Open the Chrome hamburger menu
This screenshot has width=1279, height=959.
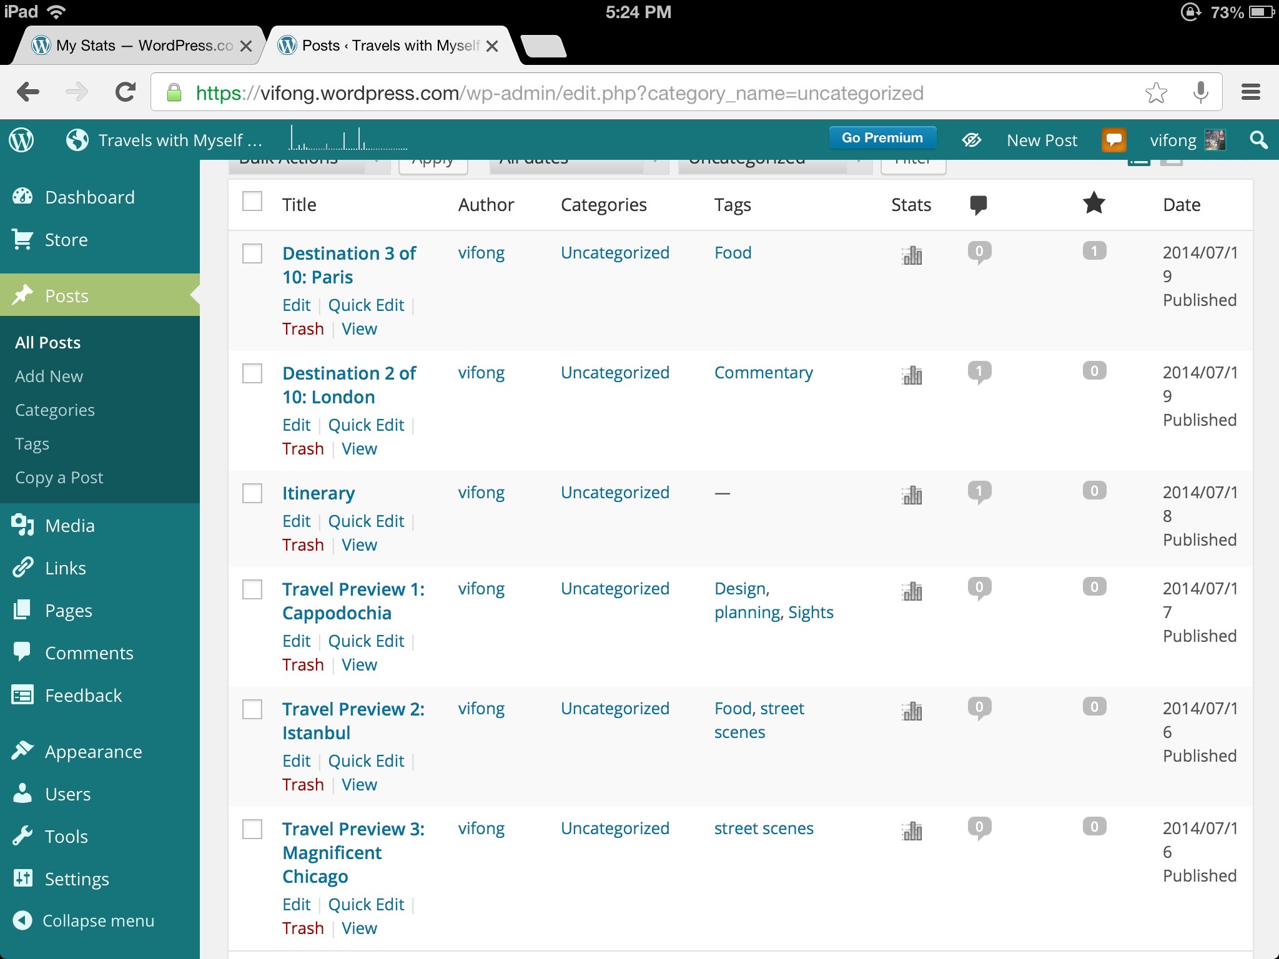click(x=1250, y=93)
